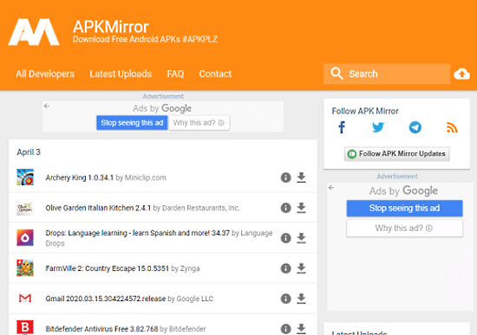Show info for Olive Garden Italian Kitchen
Viewport: 477px width, 335px height.
coord(285,208)
